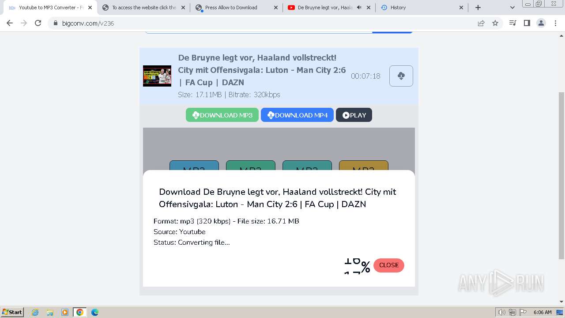
Task: Launch Internet Explorer from the taskbar
Action: click(35, 312)
